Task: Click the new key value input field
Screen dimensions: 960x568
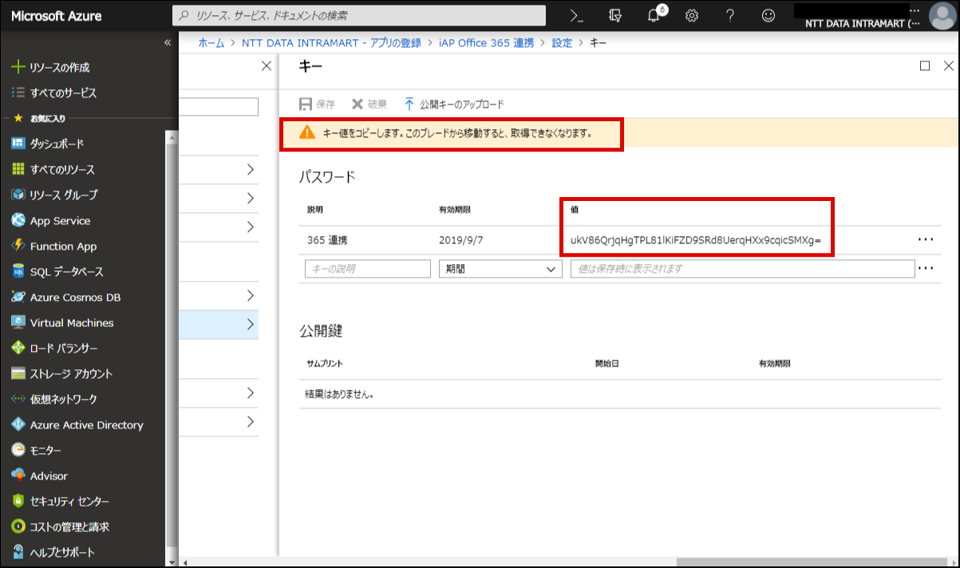Action: tap(742, 269)
